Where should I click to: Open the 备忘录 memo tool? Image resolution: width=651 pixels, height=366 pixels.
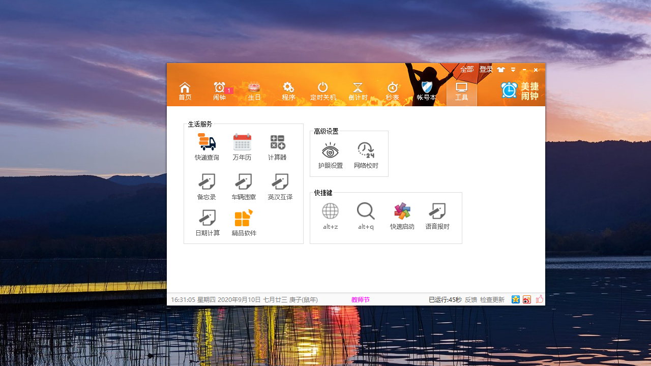[x=206, y=186]
